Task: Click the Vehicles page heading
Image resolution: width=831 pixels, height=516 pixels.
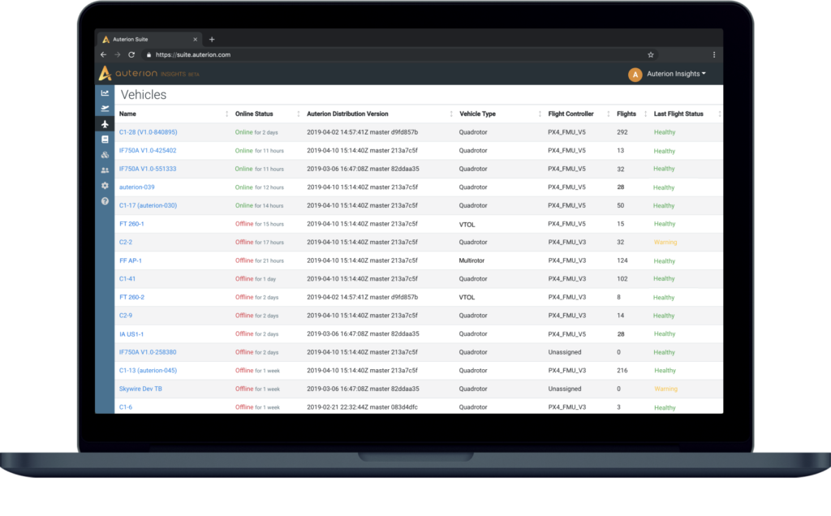Action: 144,95
